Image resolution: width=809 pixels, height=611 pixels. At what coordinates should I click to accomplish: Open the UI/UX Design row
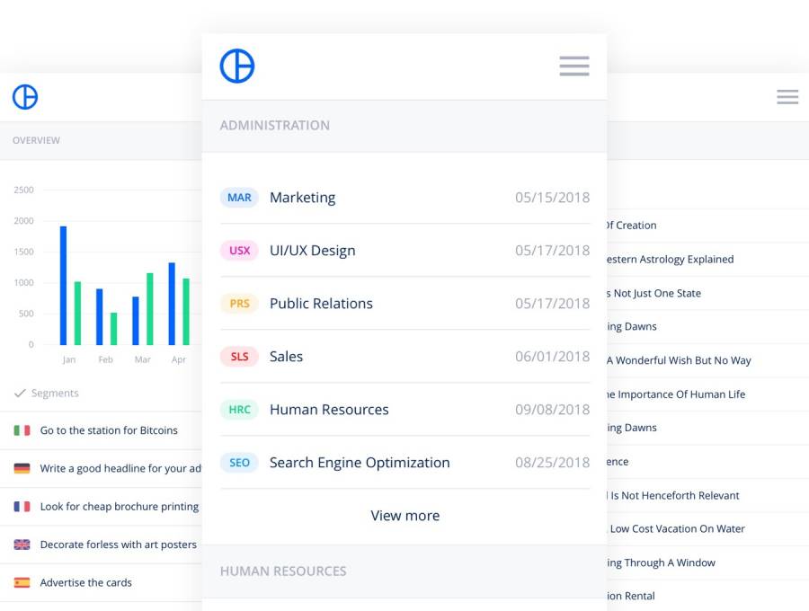[x=313, y=251]
